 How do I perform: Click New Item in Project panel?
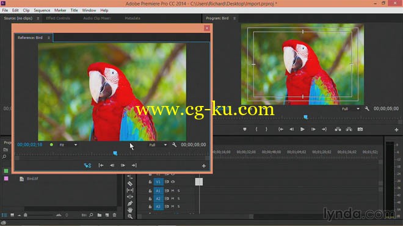(107, 215)
